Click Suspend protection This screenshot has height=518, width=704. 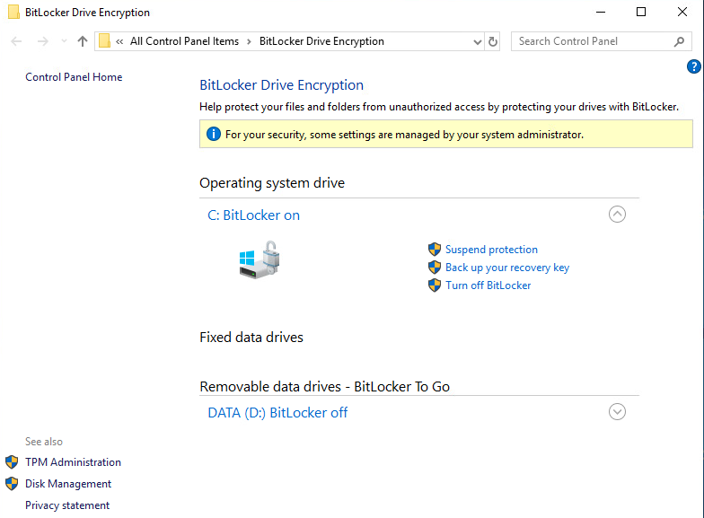tap(491, 250)
